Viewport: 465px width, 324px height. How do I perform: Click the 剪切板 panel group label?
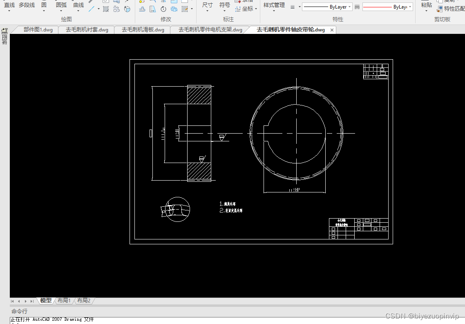(442, 19)
